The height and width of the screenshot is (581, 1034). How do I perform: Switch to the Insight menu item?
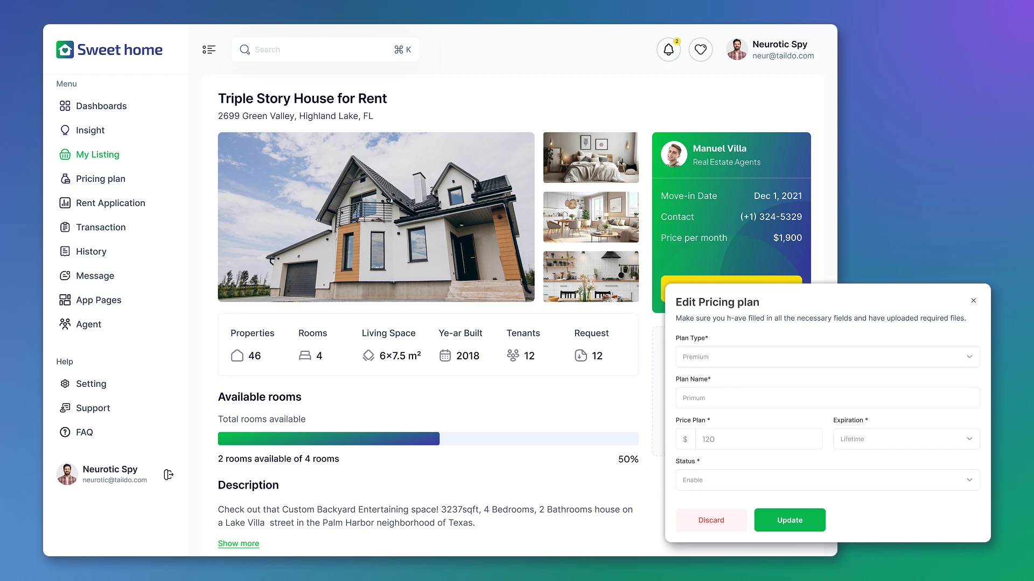(90, 130)
